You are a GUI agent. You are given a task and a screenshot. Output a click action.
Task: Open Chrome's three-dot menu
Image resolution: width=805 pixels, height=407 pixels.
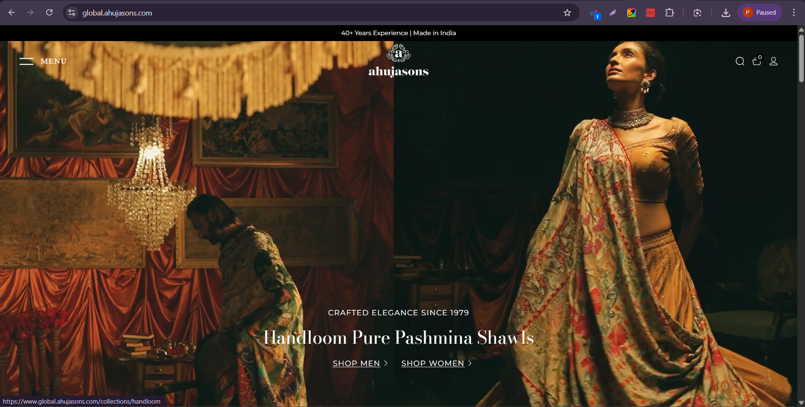794,12
